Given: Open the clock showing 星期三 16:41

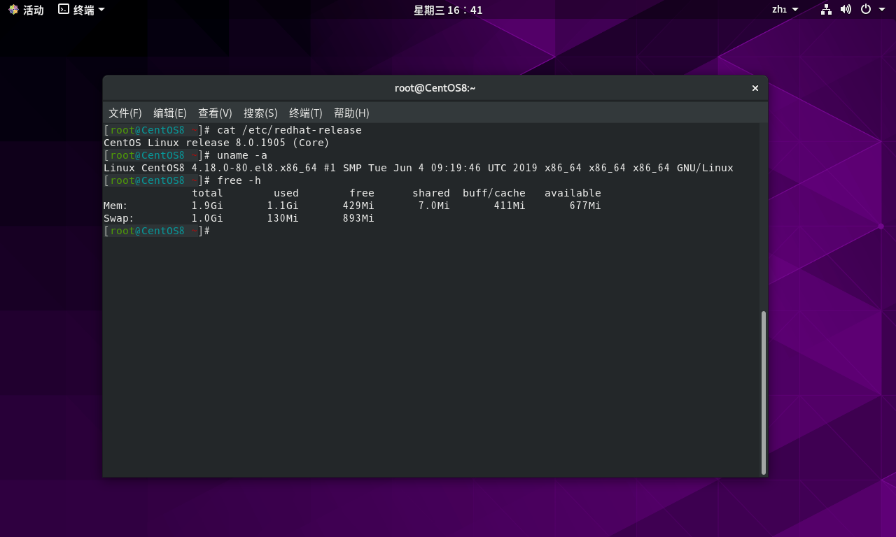Looking at the screenshot, I should pos(448,10).
